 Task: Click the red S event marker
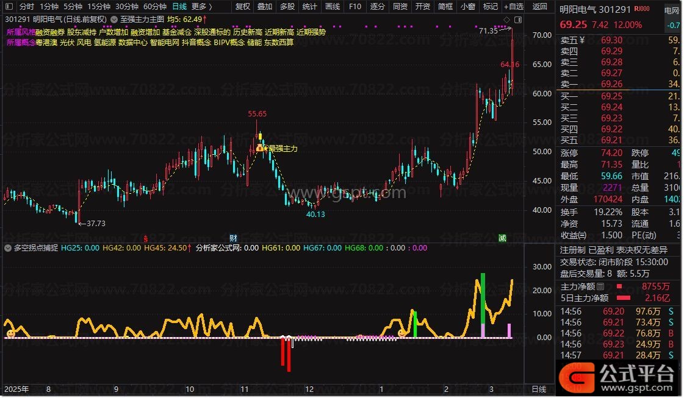(x=145, y=237)
